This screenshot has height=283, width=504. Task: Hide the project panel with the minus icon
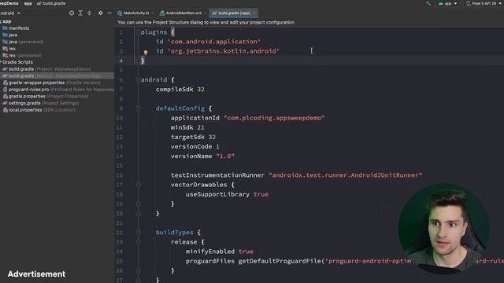point(109,13)
